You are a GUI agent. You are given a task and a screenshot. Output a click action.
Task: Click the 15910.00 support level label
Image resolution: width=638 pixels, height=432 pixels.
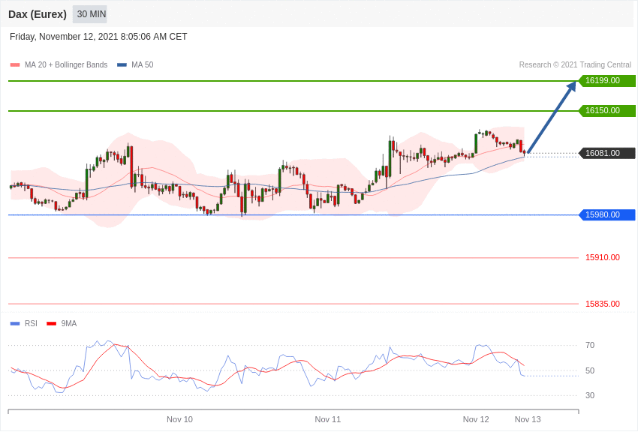point(603,257)
